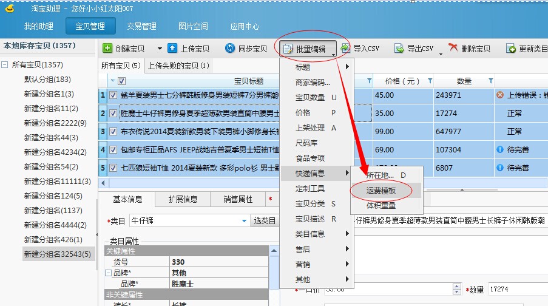Click the 更新类目 icon
This screenshot has height=306, width=548.
coord(511,49)
